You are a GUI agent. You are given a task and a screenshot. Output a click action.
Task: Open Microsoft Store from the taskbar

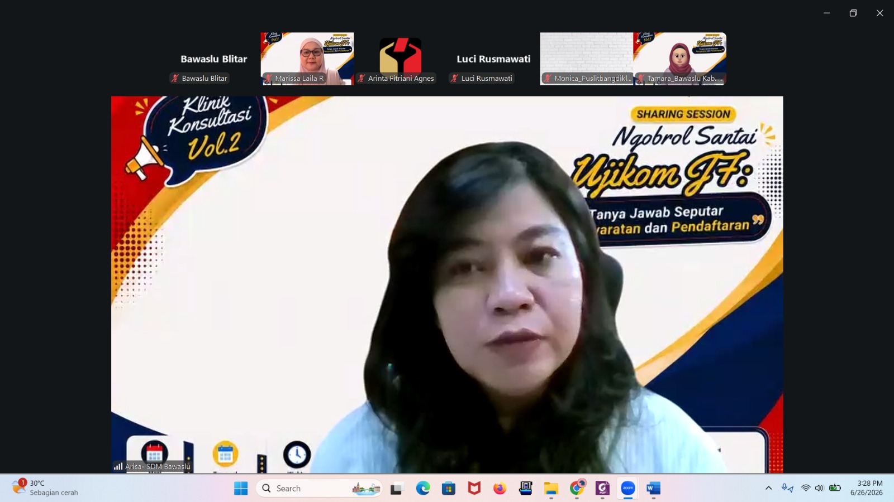click(x=448, y=489)
